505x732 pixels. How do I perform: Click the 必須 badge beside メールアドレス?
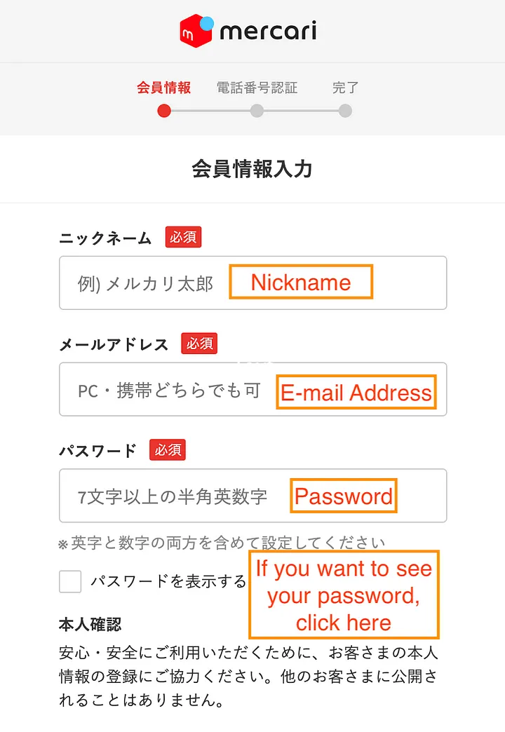(199, 344)
